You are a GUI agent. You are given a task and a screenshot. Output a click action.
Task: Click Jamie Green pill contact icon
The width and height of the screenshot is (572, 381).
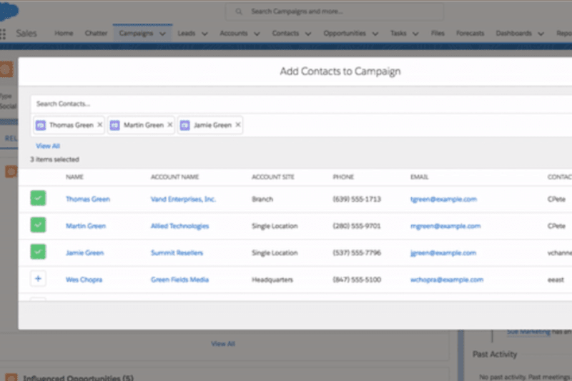pos(185,125)
